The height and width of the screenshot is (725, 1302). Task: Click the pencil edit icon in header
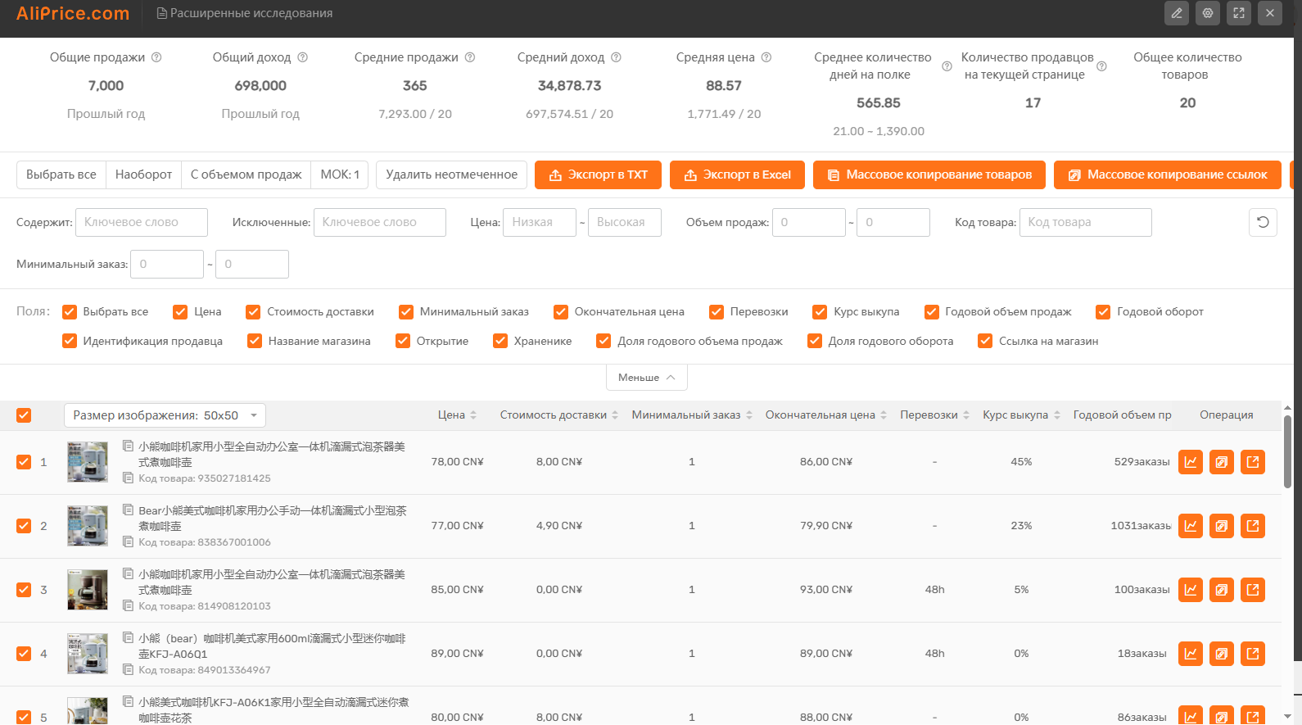[1176, 13]
